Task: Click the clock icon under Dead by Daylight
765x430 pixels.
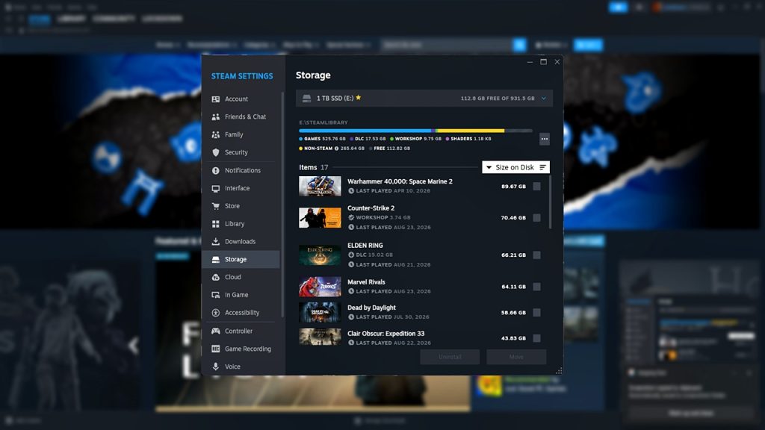Action: pos(351,317)
